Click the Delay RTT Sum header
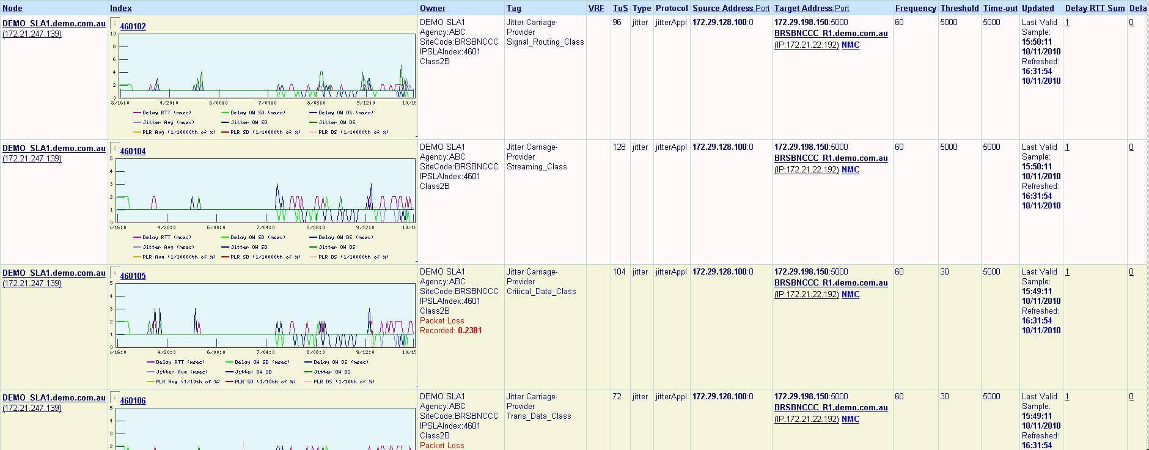This screenshot has width=1149, height=450. pos(1095,8)
